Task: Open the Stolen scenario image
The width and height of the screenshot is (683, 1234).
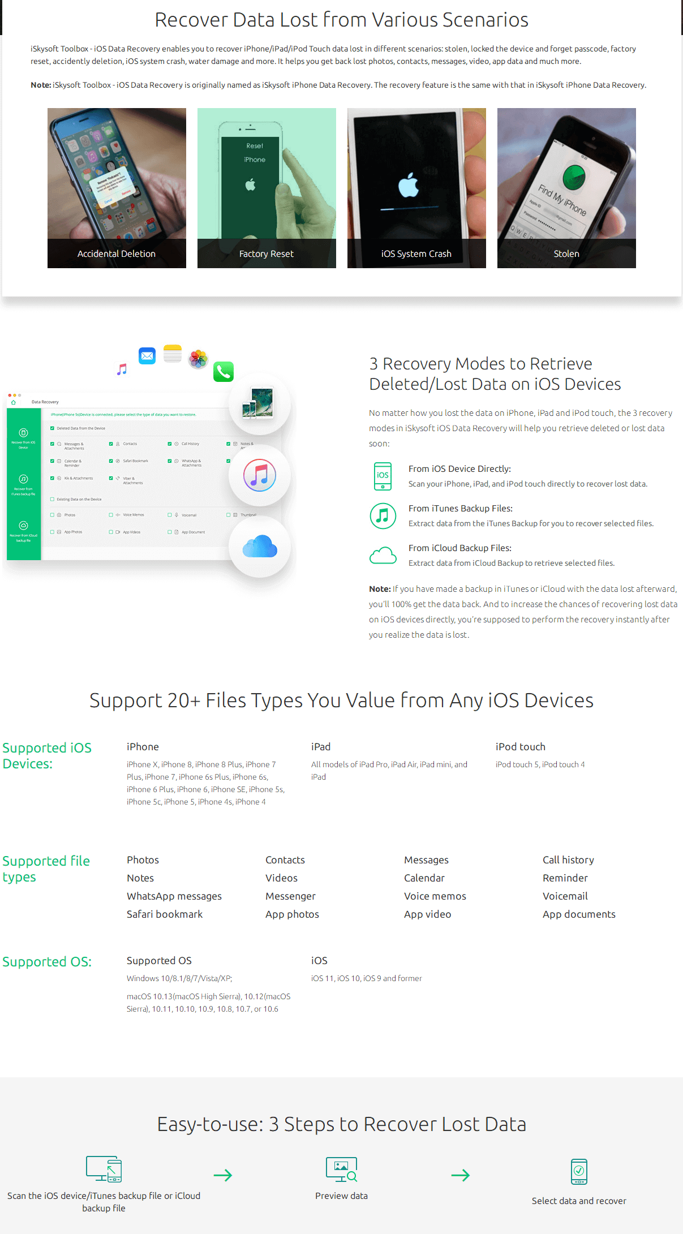Action: click(x=566, y=188)
